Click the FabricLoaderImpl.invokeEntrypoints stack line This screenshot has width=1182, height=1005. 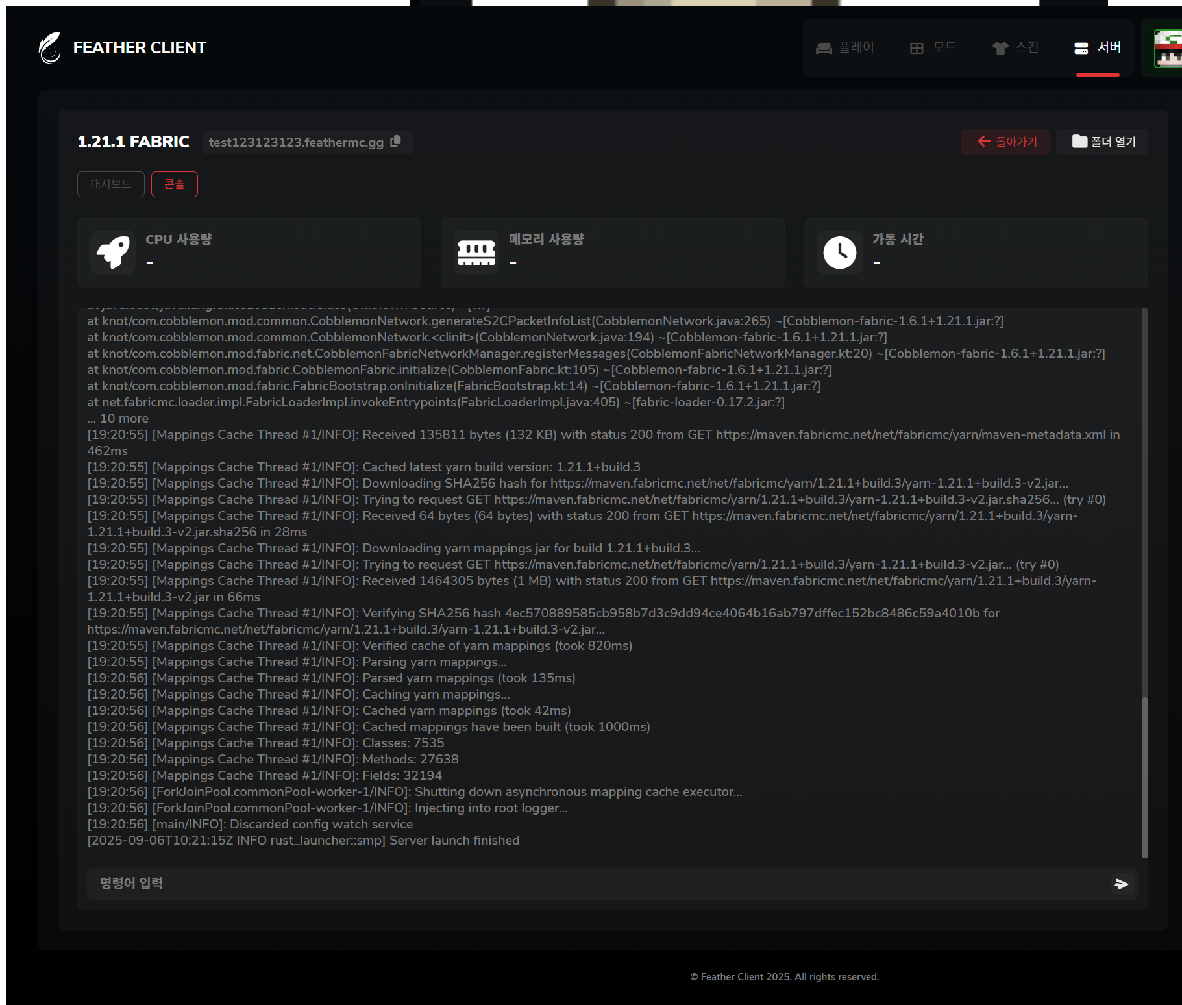coord(436,402)
